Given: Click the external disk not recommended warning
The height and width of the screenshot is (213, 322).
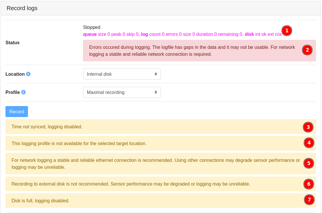Looking at the screenshot, I should point(131,184).
